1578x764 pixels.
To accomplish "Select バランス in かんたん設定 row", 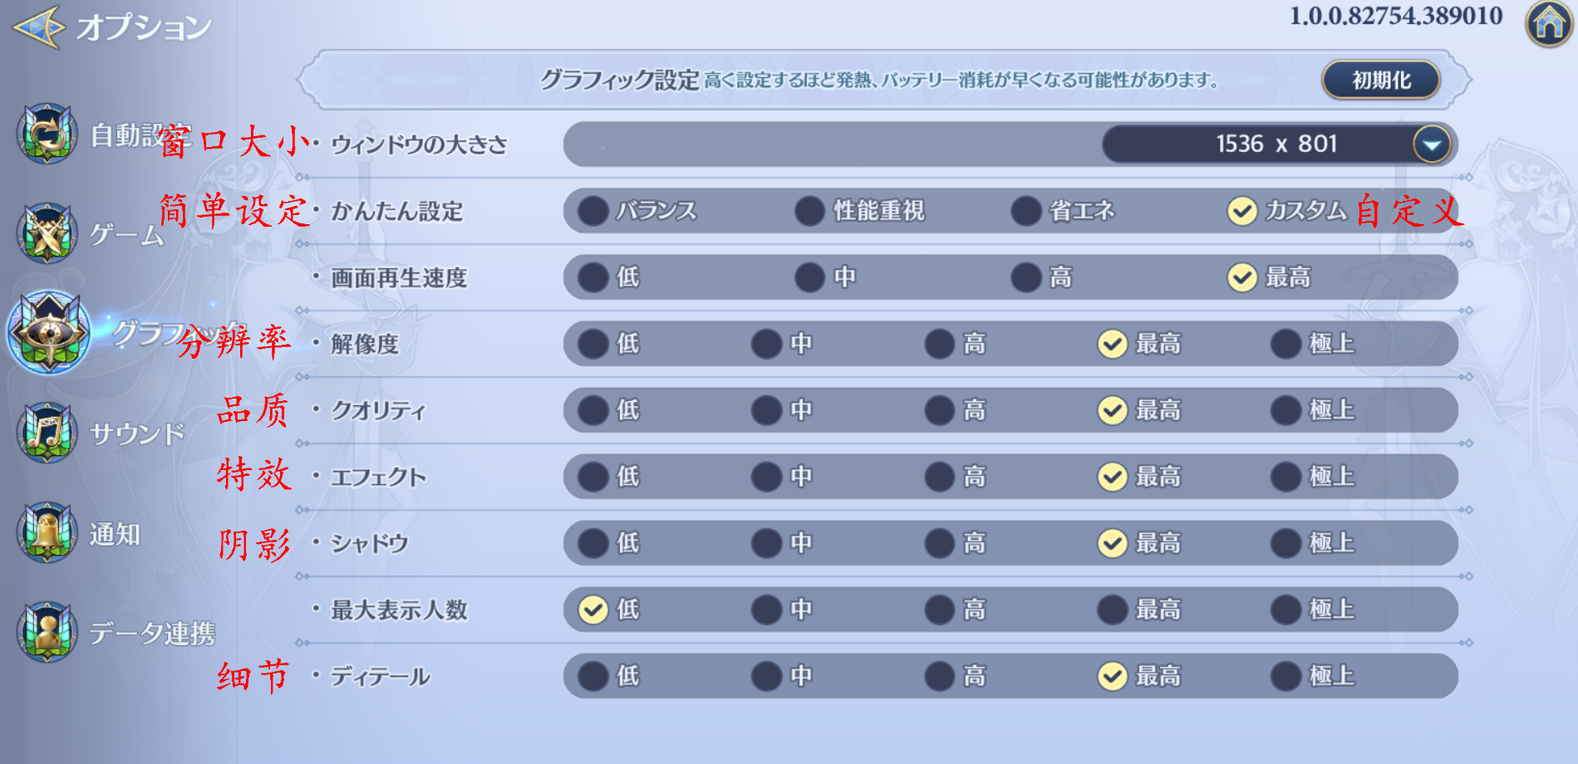I will click(x=593, y=211).
